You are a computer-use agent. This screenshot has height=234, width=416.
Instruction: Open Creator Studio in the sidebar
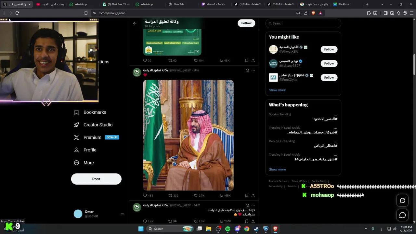pyautogui.click(x=93, y=125)
